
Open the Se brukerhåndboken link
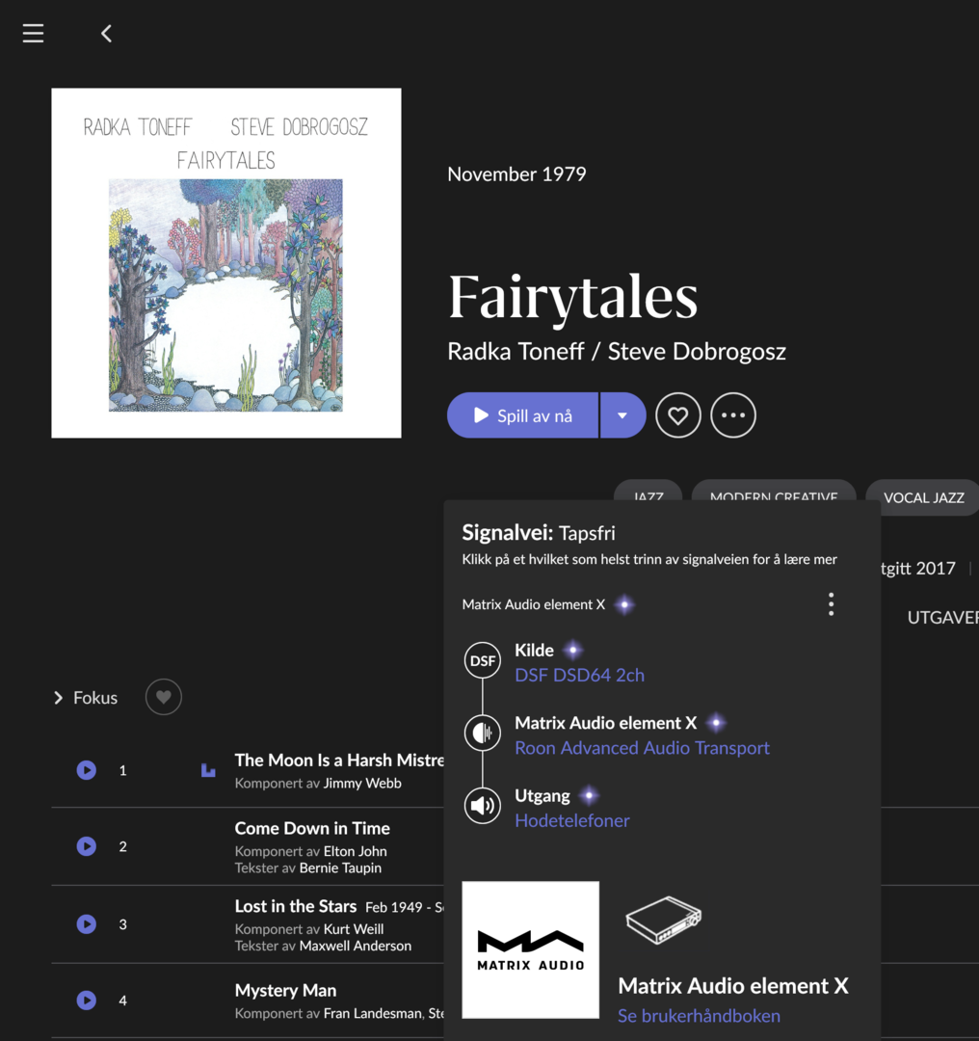[699, 1016]
